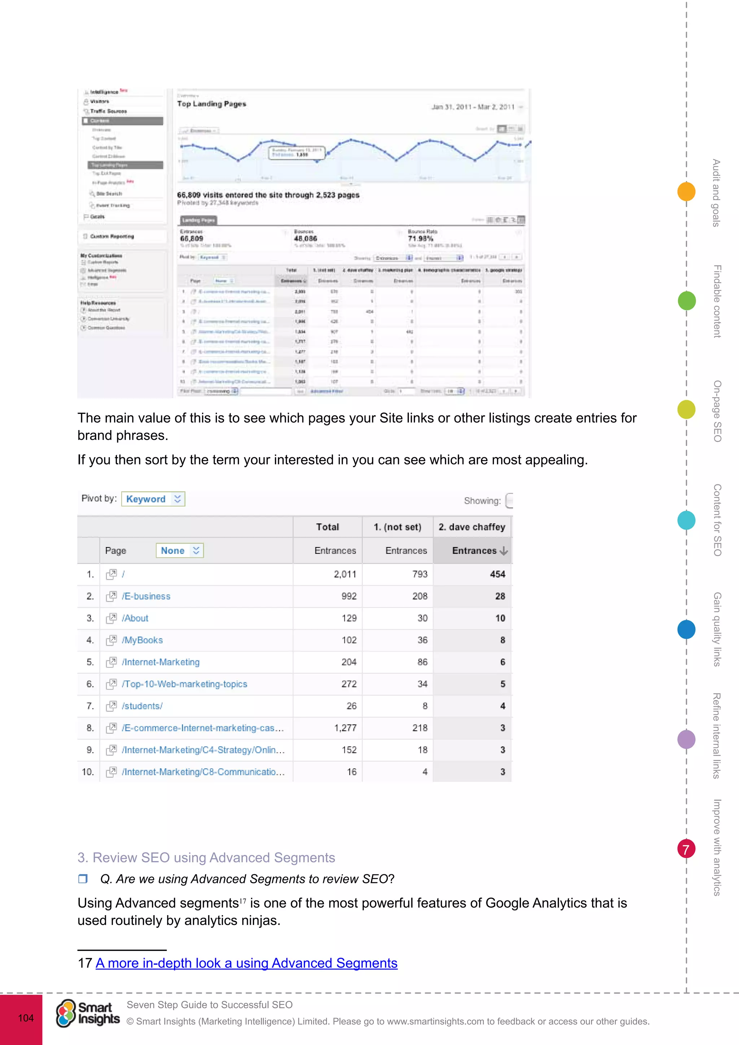Click the sort arrow beside dave chaffey Entrances
Screen dimensions: 739x1045
click(503, 551)
